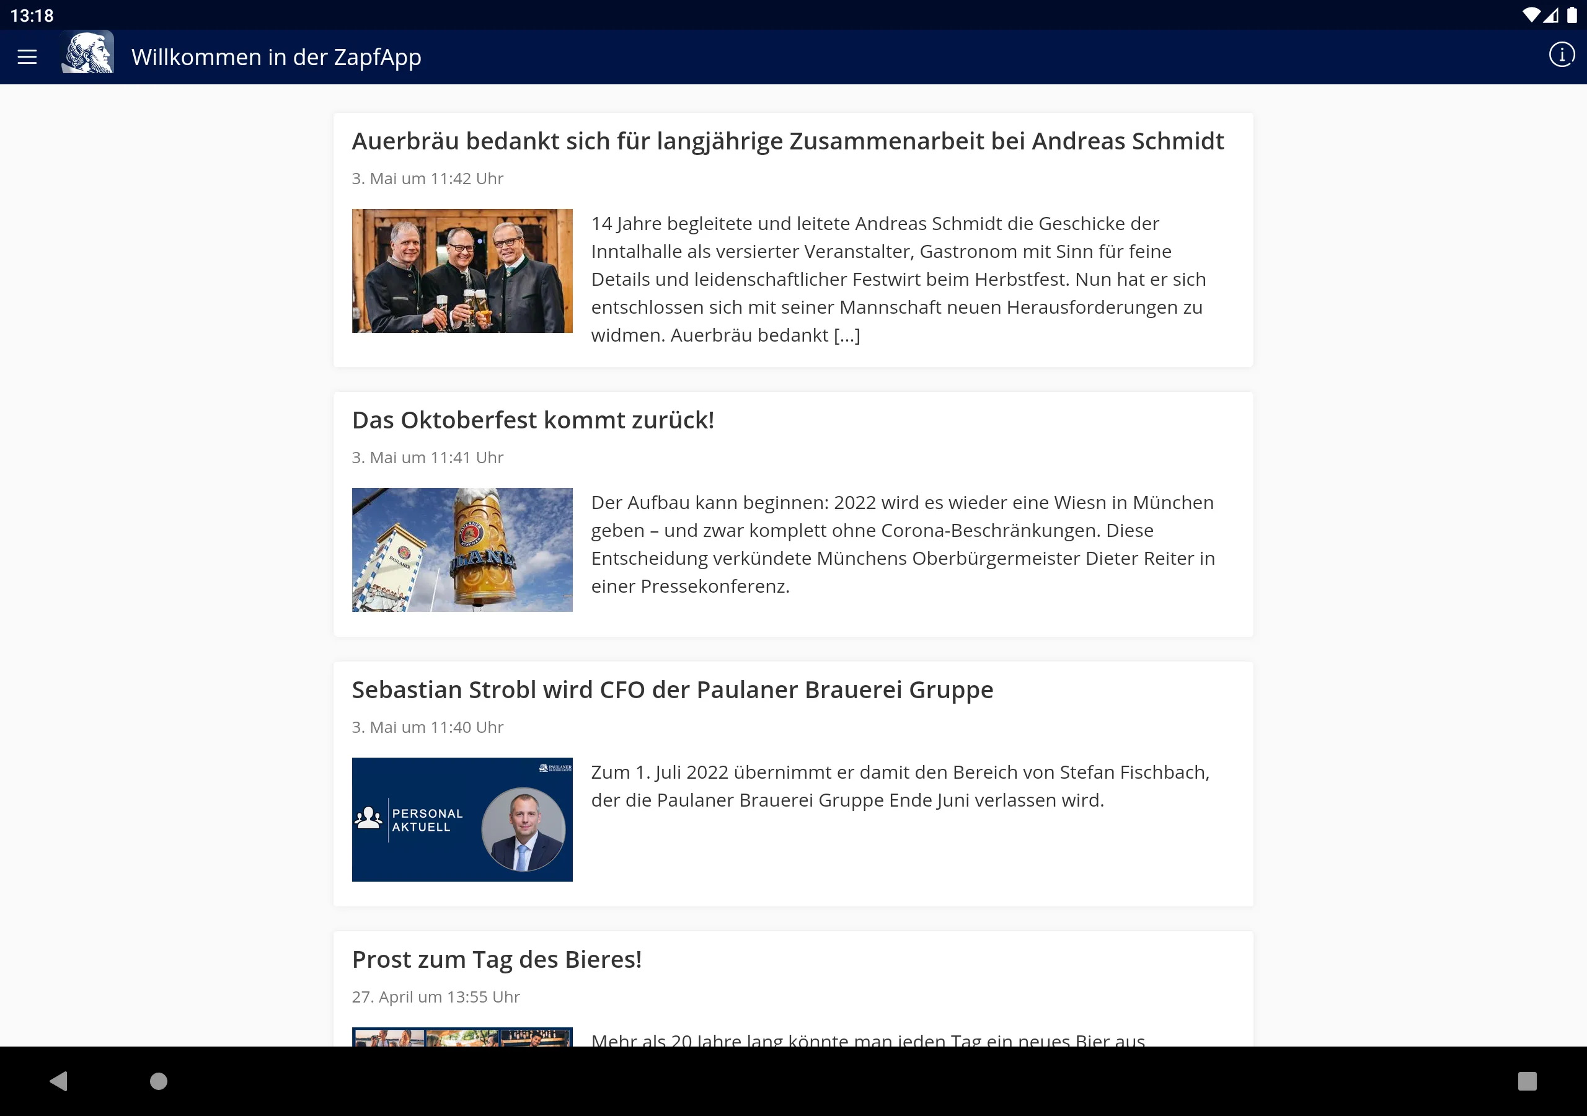Tap the '14 Jahre begleitete' article excerpt

[x=898, y=280]
